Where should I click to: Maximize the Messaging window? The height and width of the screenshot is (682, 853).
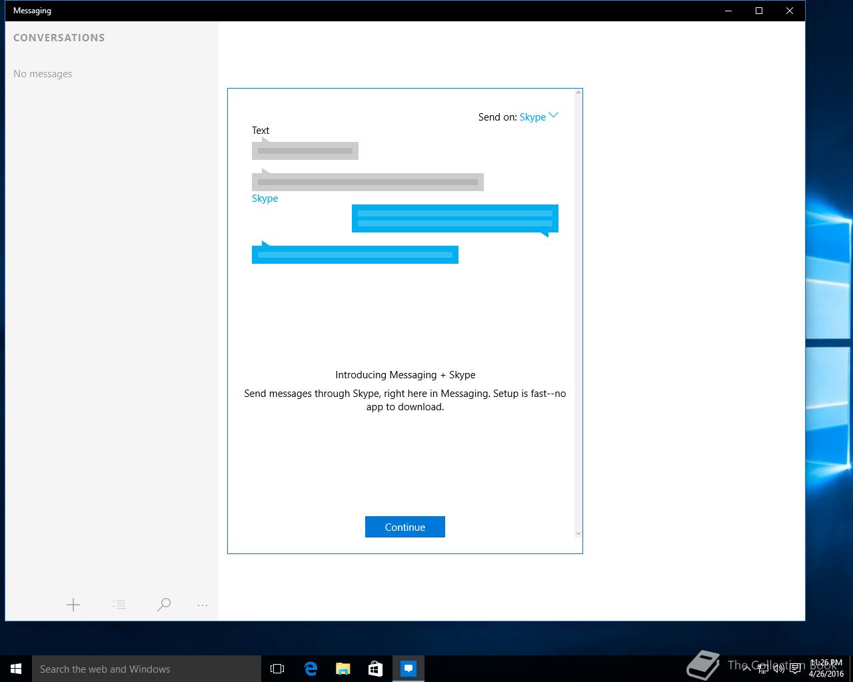(x=759, y=11)
